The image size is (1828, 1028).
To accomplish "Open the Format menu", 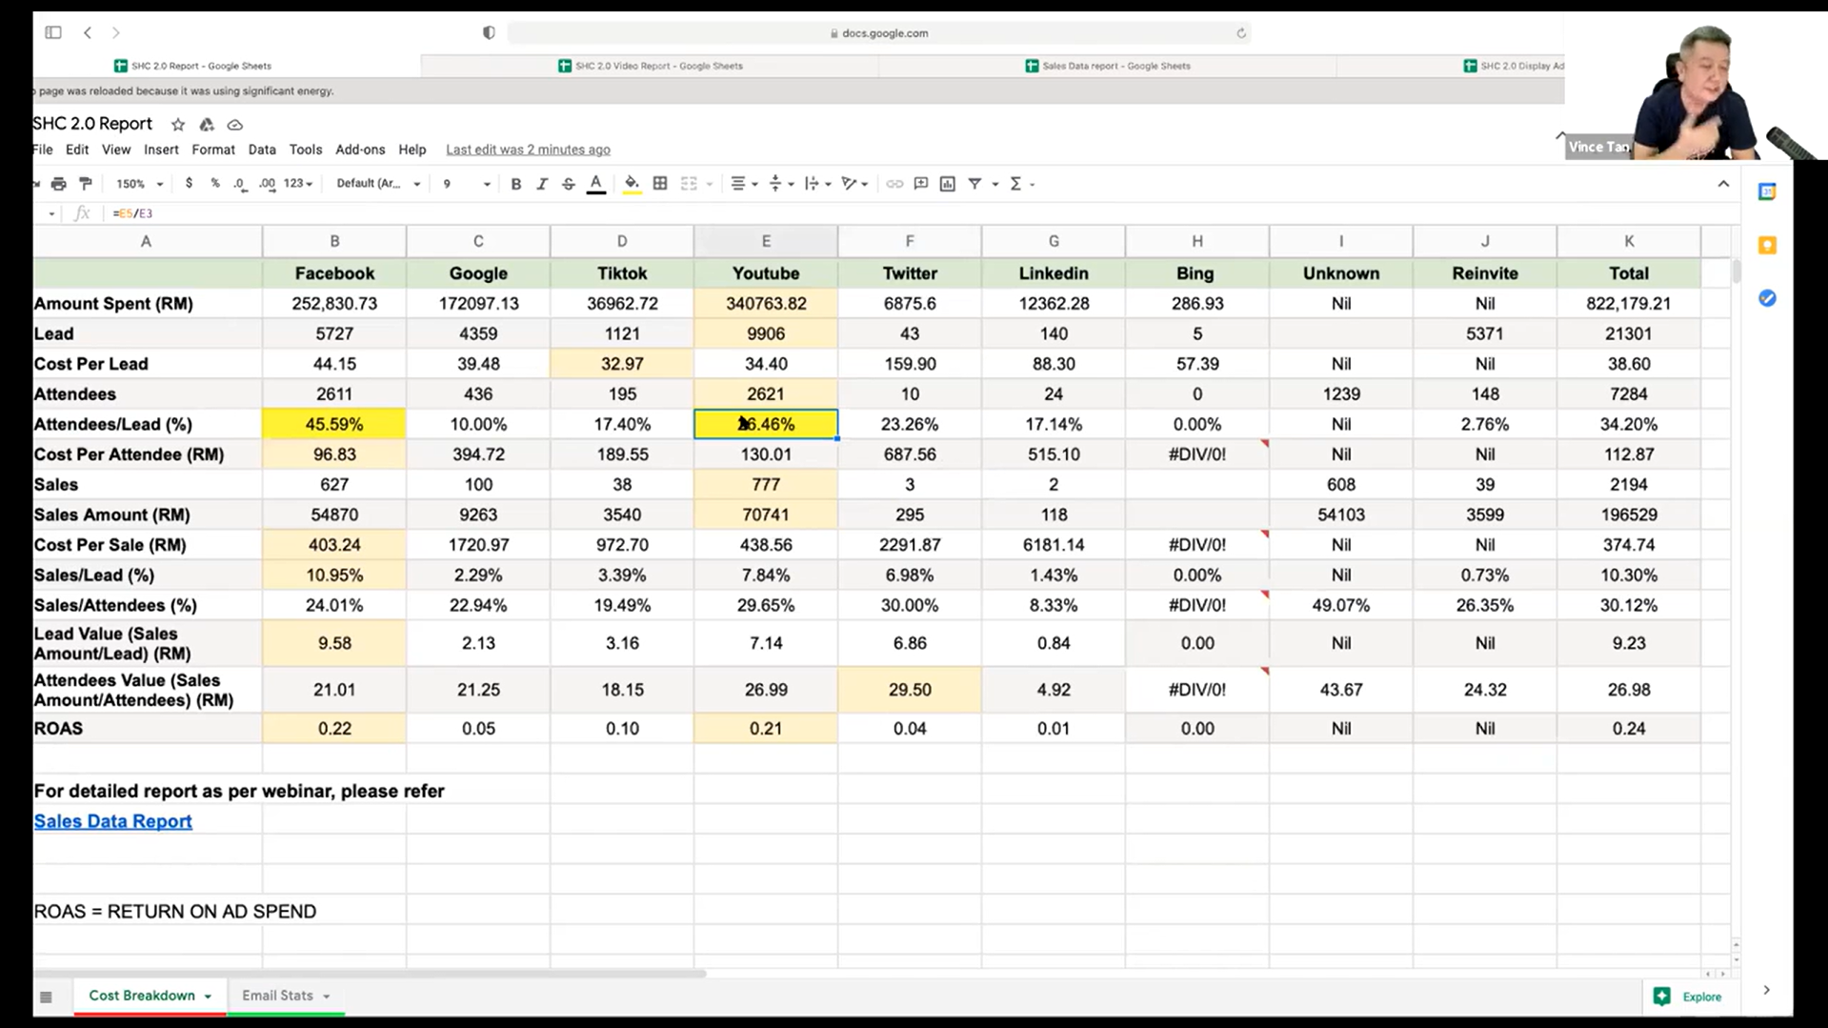I will [x=212, y=150].
